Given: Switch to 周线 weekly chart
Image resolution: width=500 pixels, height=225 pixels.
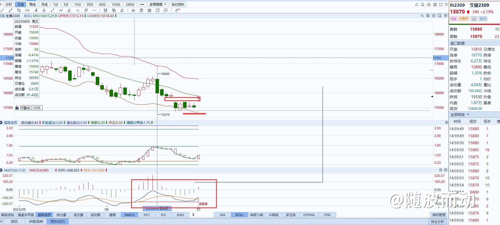Looking at the screenshot, I should coord(32,5).
